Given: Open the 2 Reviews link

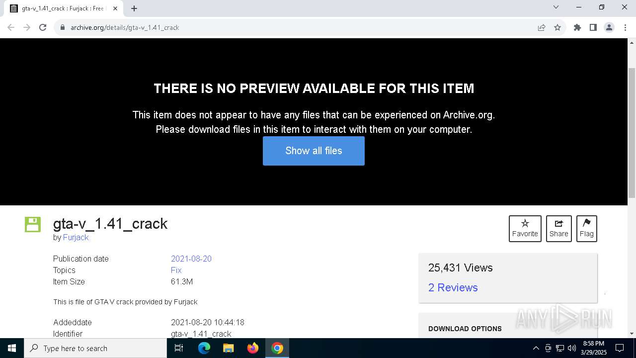Looking at the screenshot, I should tap(453, 287).
